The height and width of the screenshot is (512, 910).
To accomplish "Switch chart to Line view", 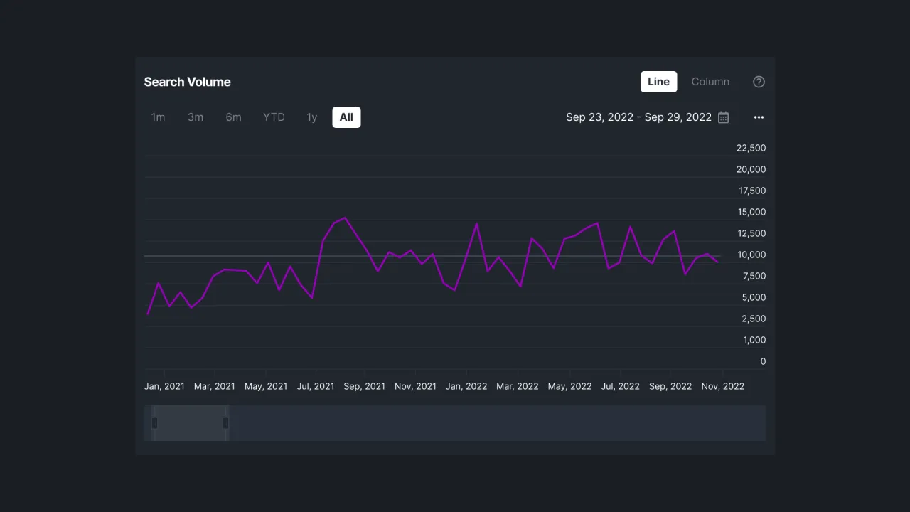I will (x=658, y=82).
